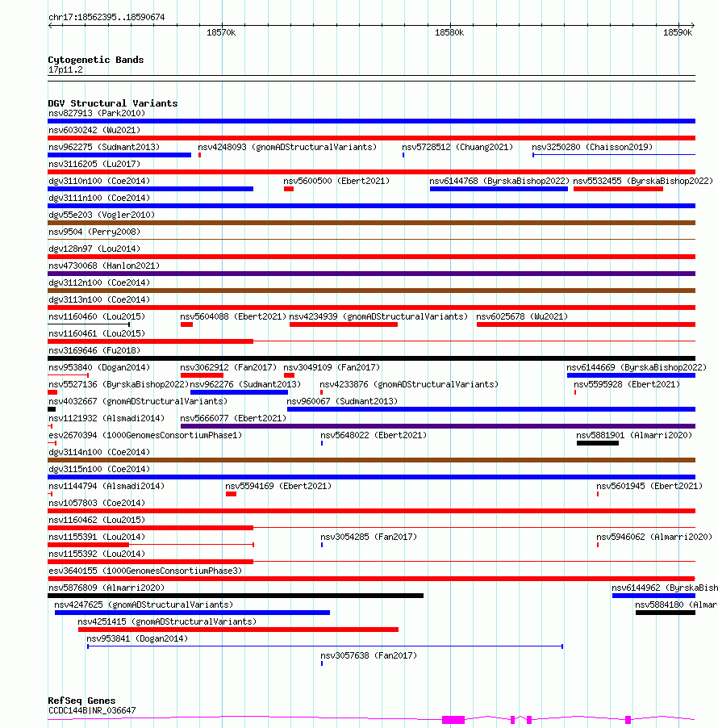The height and width of the screenshot is (728, 718).
Task: Click the red nsv4234939 feature bar
Action: pyautogui.click(x=344, y=324)
